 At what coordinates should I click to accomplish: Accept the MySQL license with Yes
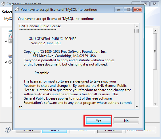click(x=98, y=121)
